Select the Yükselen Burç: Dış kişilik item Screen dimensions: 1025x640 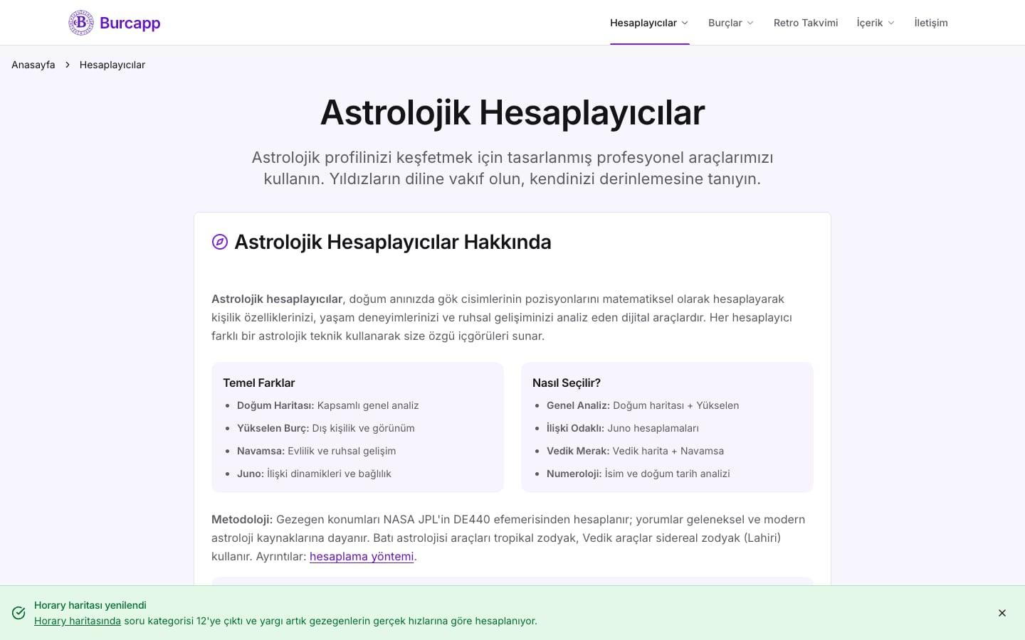pos(326,428)
